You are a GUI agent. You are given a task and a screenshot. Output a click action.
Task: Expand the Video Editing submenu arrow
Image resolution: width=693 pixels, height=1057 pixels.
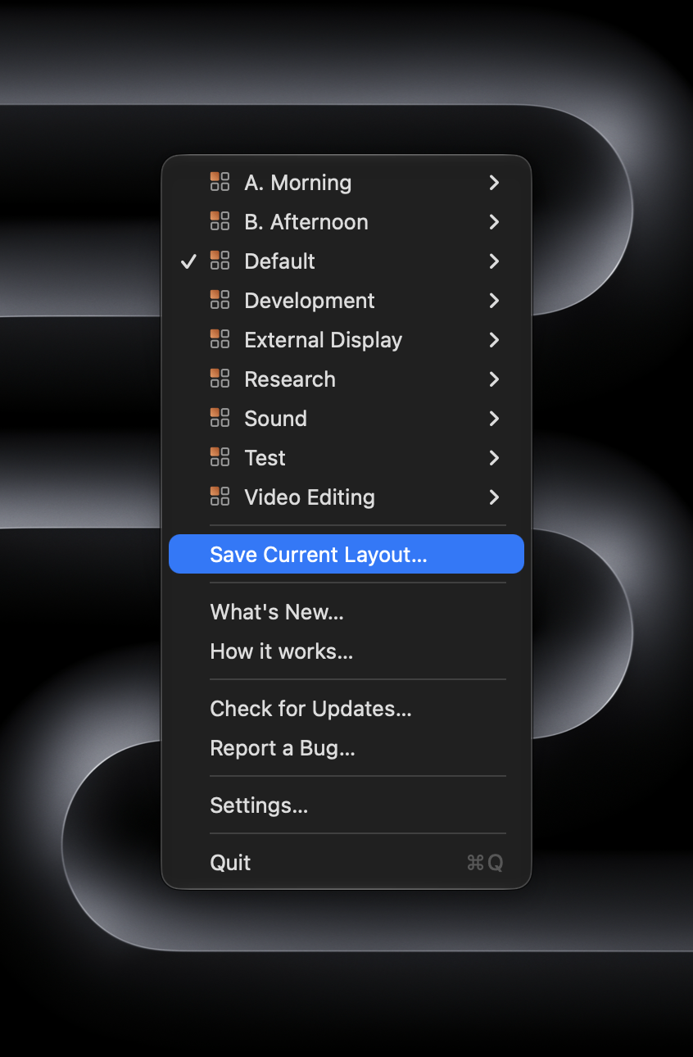[494, 497]
